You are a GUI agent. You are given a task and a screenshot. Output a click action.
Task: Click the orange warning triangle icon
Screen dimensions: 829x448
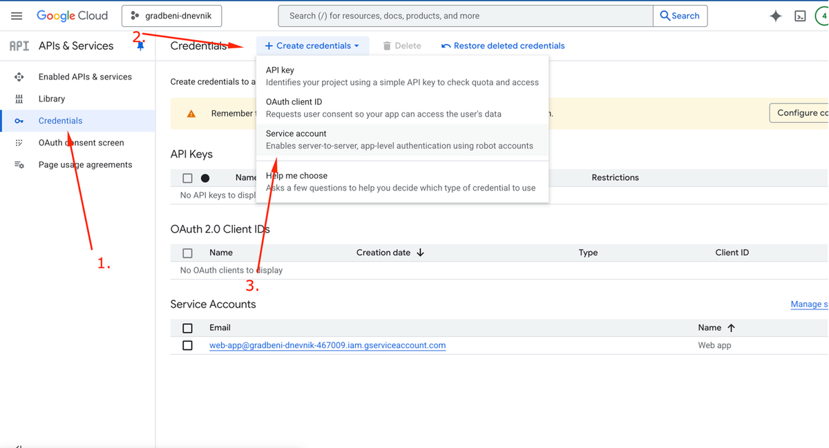coord(191,113)
